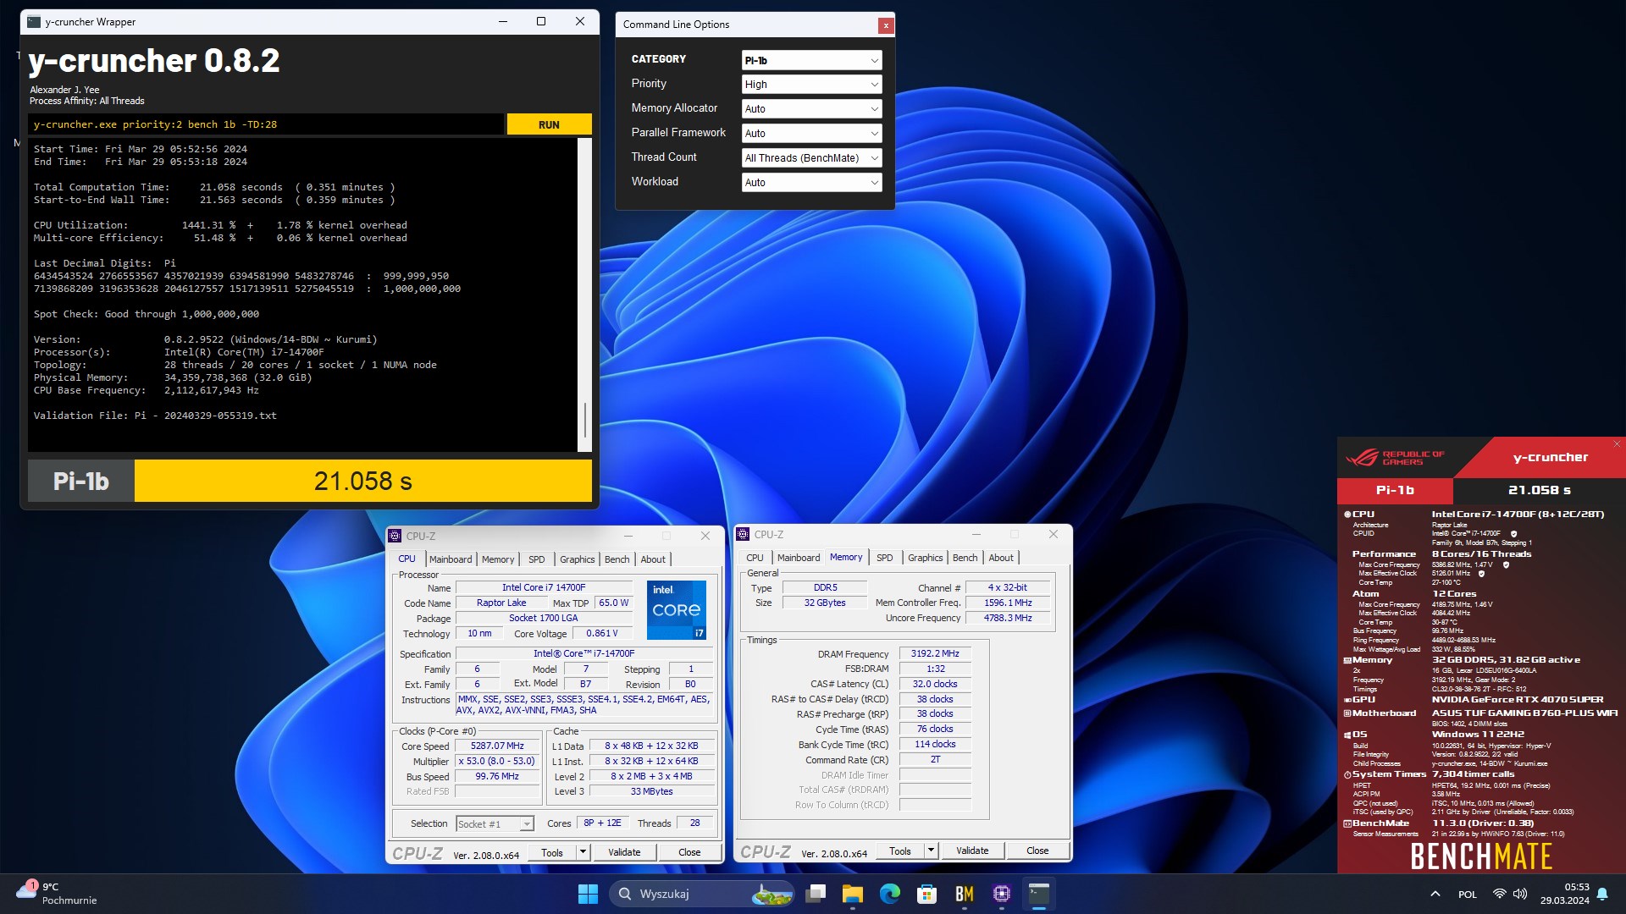This screenshot has height=914, width=1626.
Task: Click the y-cruncher command line field
Action: pyautogui.click(x=266, y=124)
